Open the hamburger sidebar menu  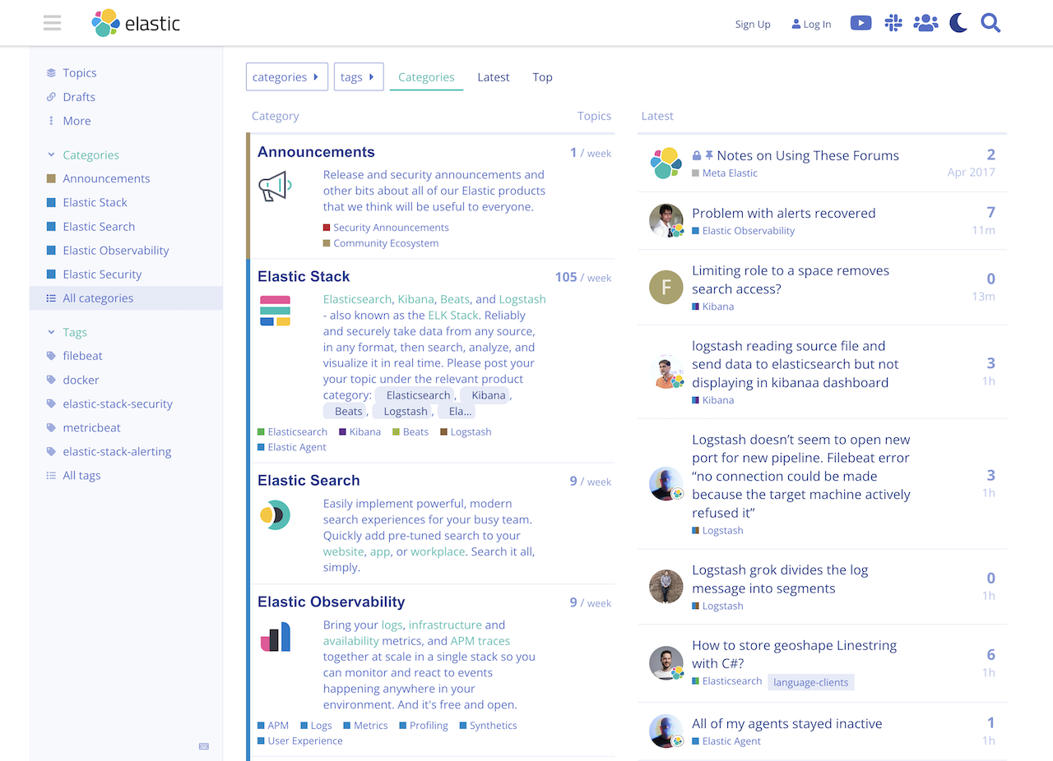coord(53,23)
